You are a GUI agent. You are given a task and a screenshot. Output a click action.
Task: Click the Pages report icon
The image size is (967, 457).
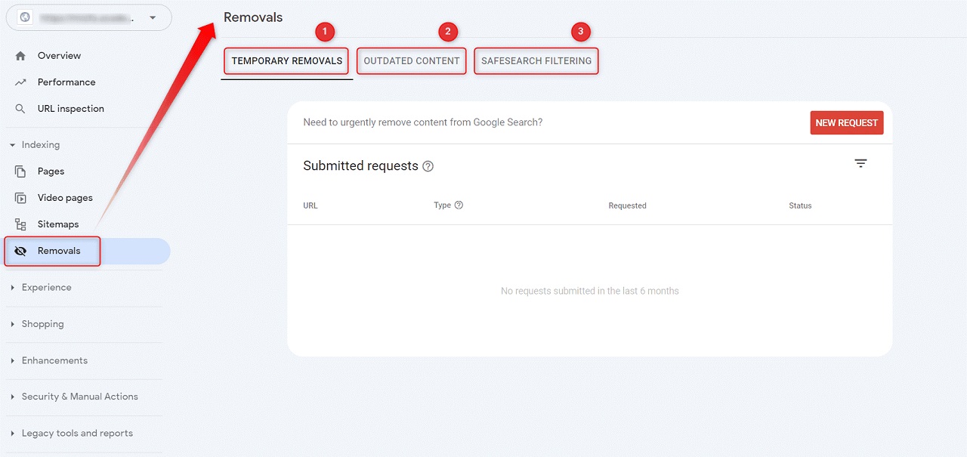[20, 171]
